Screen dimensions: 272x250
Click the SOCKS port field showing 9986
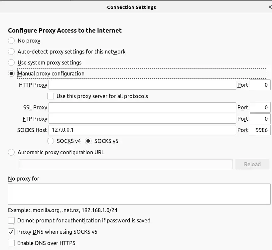coord(260,130)
